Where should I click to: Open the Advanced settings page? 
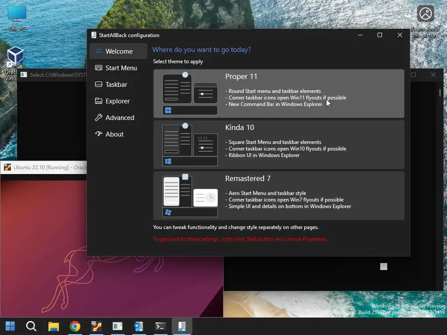point(118,117)
